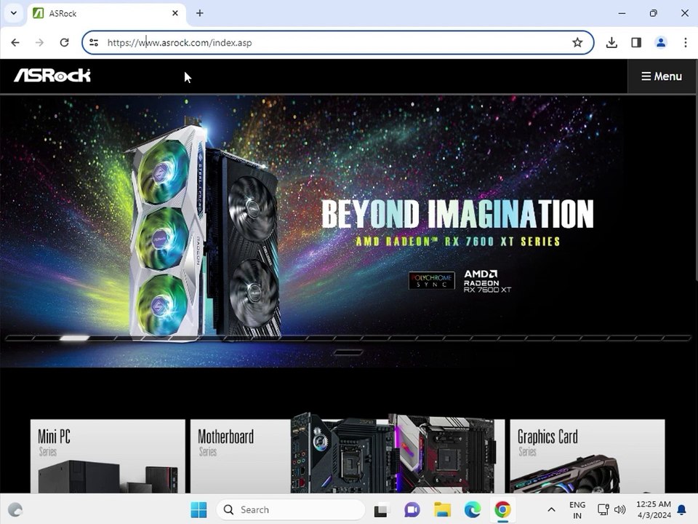Launch Microsoft Edge from taskbar
This screenshot has height=524, width=698.
pos(473,509)
